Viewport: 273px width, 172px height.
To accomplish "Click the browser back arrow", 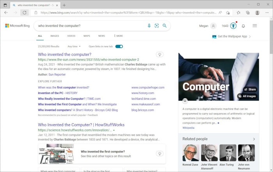I will click(x=6, y=12).
